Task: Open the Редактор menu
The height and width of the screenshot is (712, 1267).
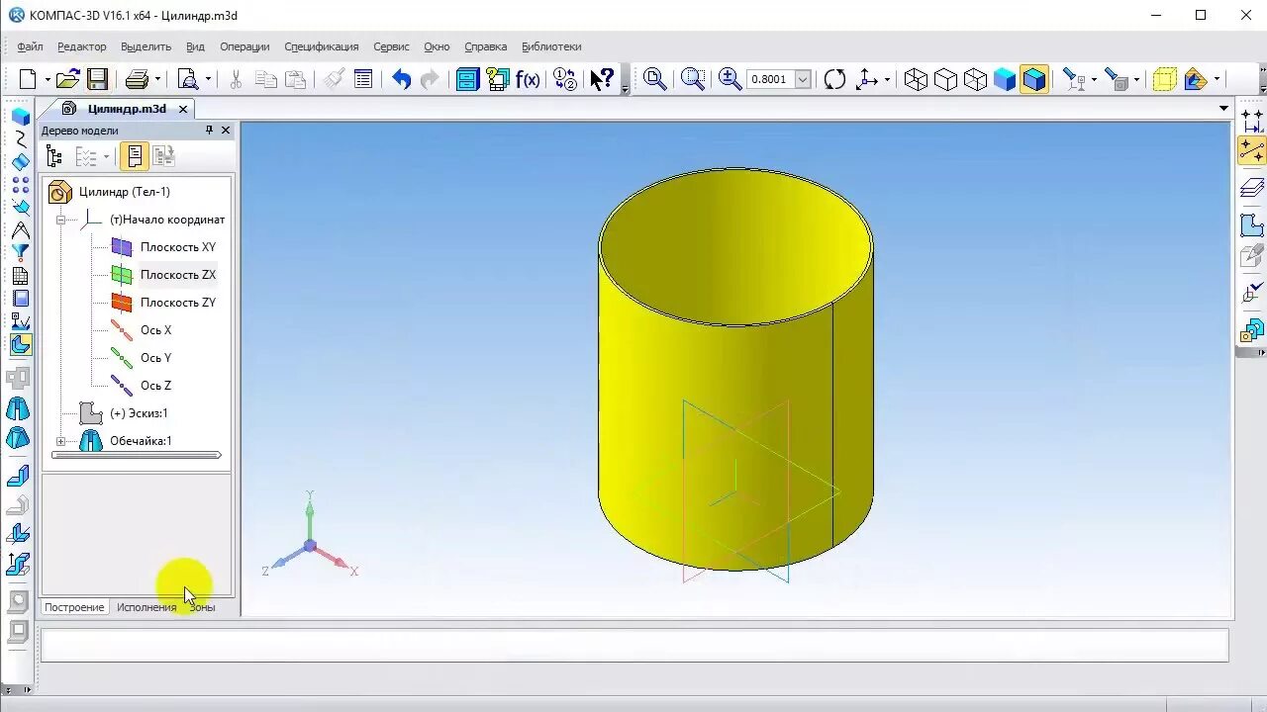Action: click(81, 46)
